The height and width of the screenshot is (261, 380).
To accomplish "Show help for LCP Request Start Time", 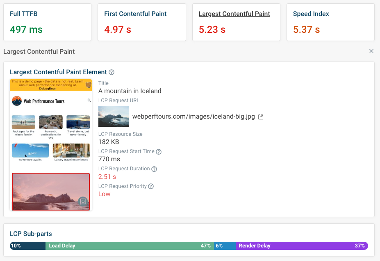I will click(x=159, y=152).
